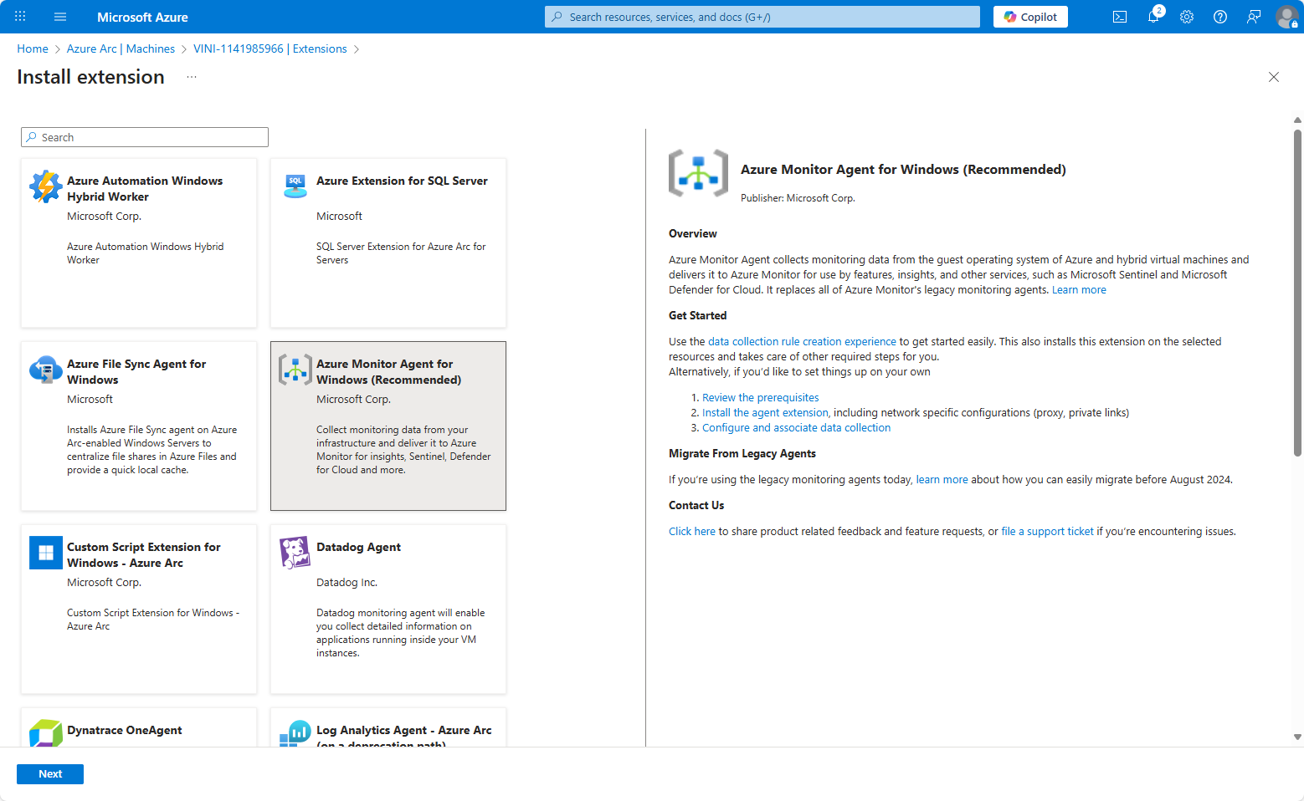The height and width of the screenshot is (801, 1304).
Task: Open the user account avatar menu
Action: pyautogui.click(x=1286, y=17)
